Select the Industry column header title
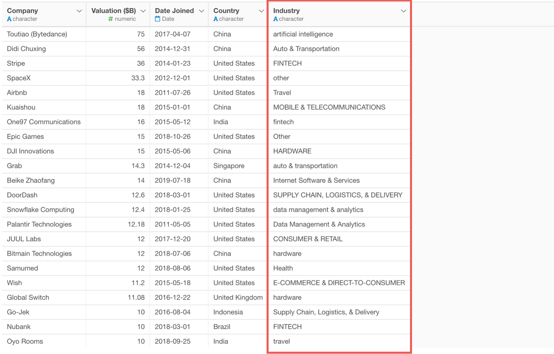The height and width of the screenshot is (354, 554). (x=286, y=11)
